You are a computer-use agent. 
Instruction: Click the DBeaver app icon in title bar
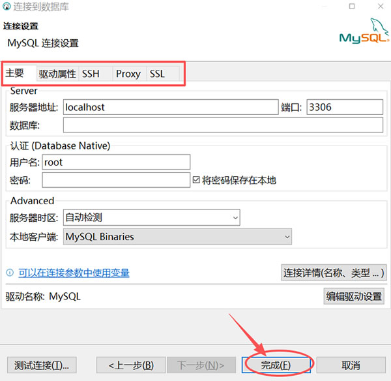pos(7,7)
